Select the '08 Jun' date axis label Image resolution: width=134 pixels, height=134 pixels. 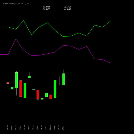16,128
